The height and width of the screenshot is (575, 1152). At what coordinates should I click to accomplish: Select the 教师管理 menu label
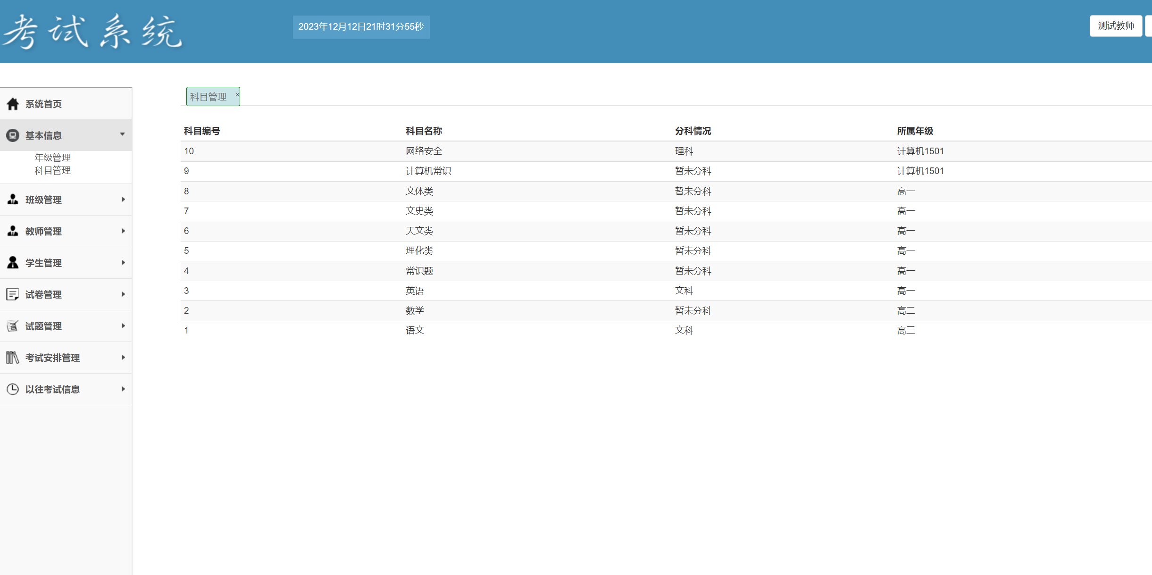point(43,232)
